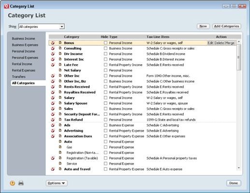Image resolution: width=250 pixels, height=193 pixels.
Task: Click the tax checkmark icon for Sales
Action: [53, 109]
